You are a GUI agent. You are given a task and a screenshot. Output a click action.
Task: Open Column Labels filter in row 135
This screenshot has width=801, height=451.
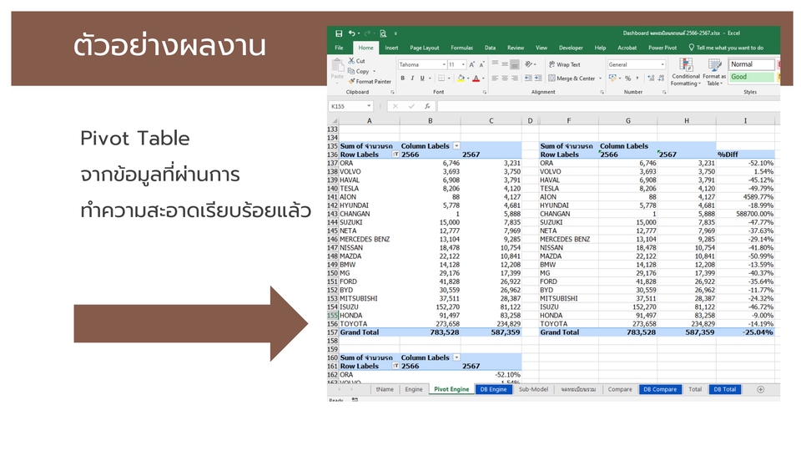click(456, 146)
